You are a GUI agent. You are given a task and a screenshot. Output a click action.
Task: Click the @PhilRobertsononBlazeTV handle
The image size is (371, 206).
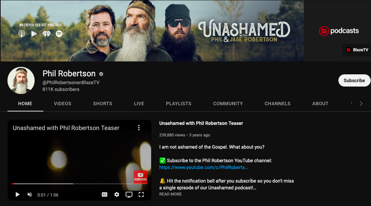pos(71,82)
